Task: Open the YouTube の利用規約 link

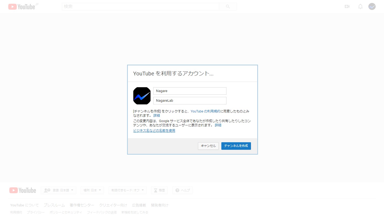Action: pos(205,111)
